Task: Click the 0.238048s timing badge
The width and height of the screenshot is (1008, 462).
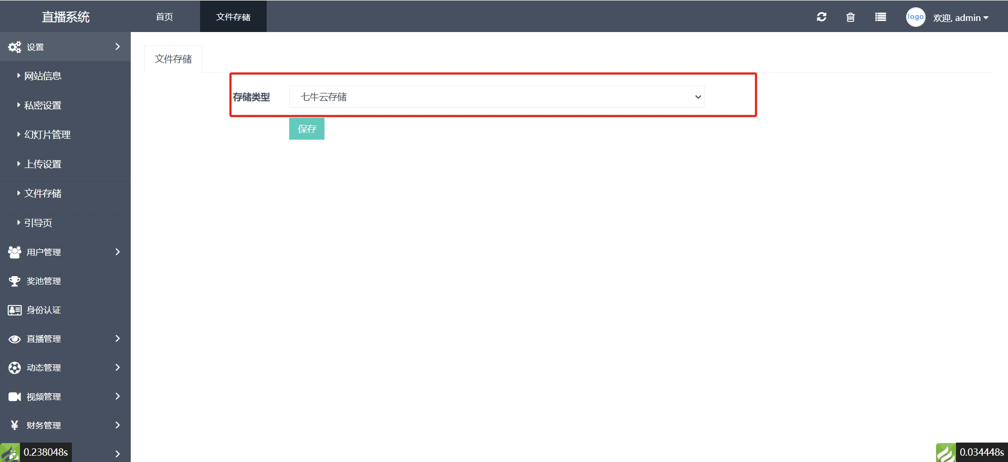Action: pos(46,453)
